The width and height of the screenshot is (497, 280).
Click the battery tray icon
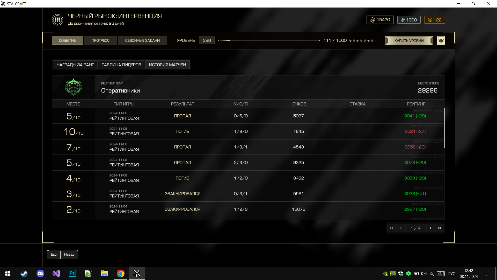[x=416, y=274]
